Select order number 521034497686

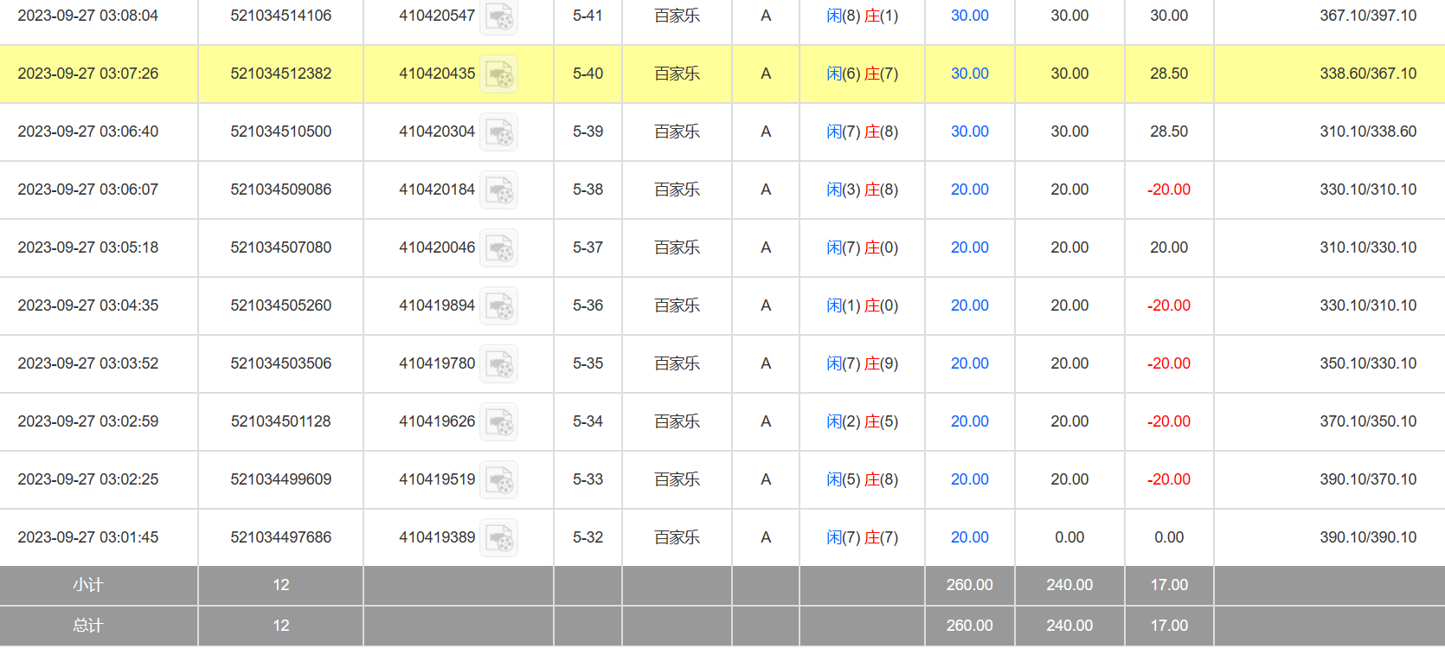(280, 537)
